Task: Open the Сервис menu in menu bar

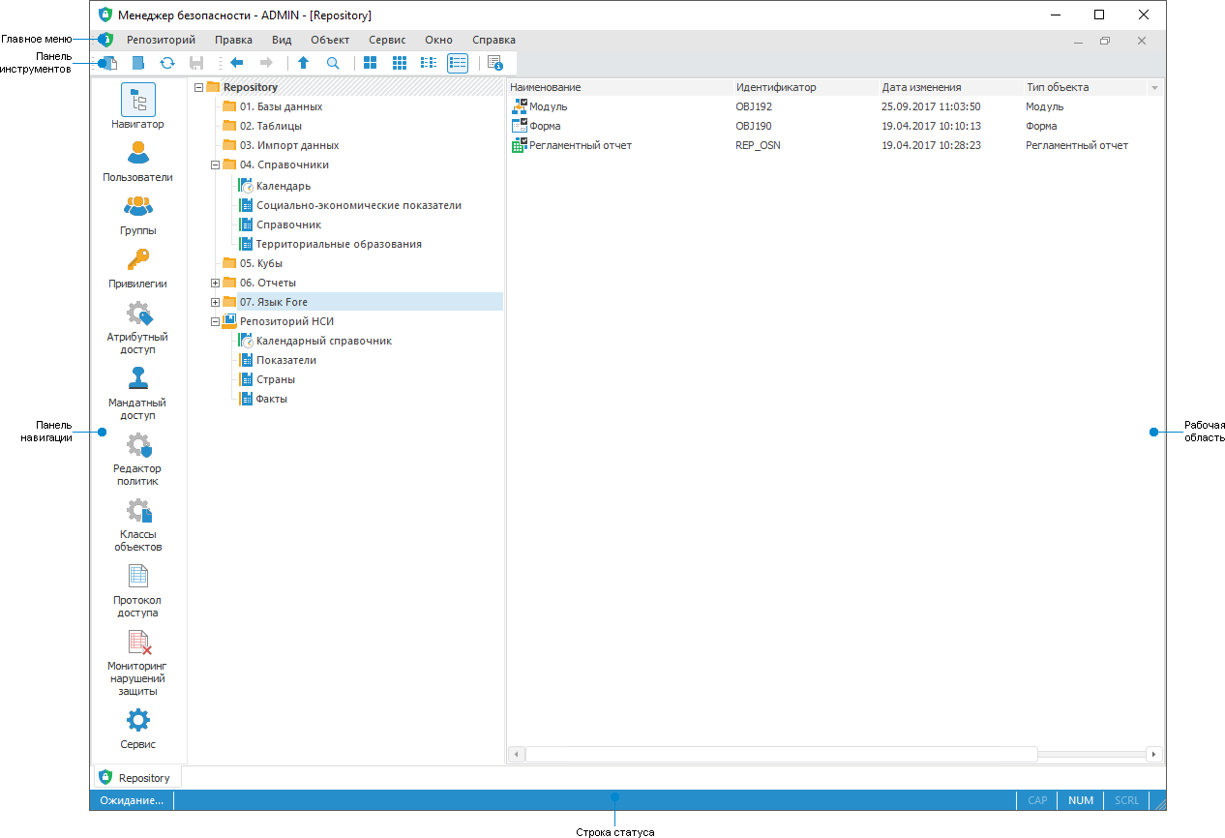Action: point(387,40)
